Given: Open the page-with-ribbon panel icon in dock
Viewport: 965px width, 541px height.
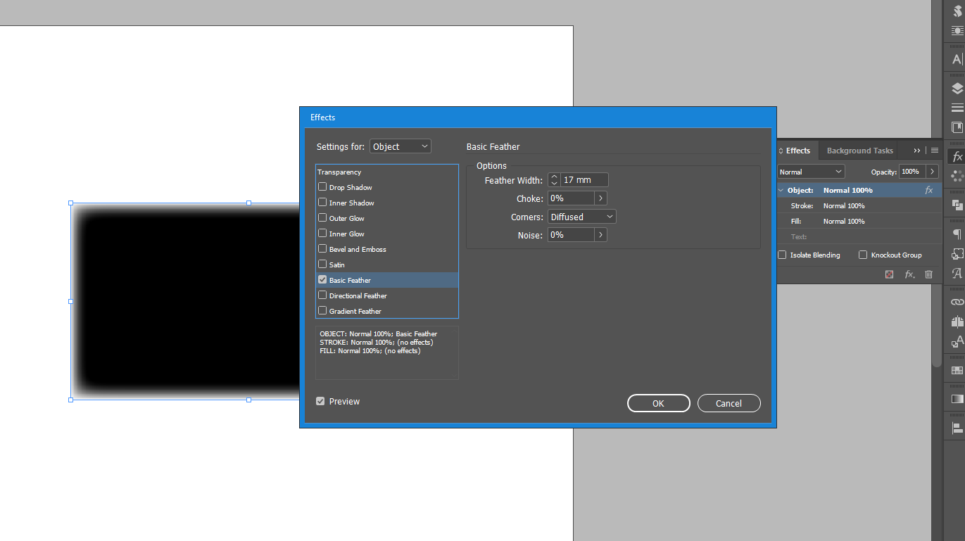Looking at the screenshot, I should (957, 127).
